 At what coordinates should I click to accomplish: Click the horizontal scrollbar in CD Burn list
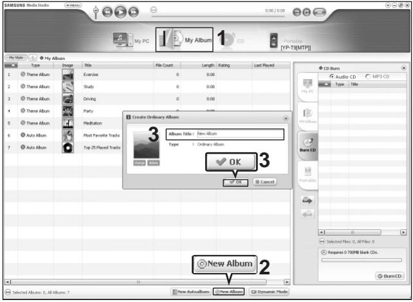pos(353,233)
